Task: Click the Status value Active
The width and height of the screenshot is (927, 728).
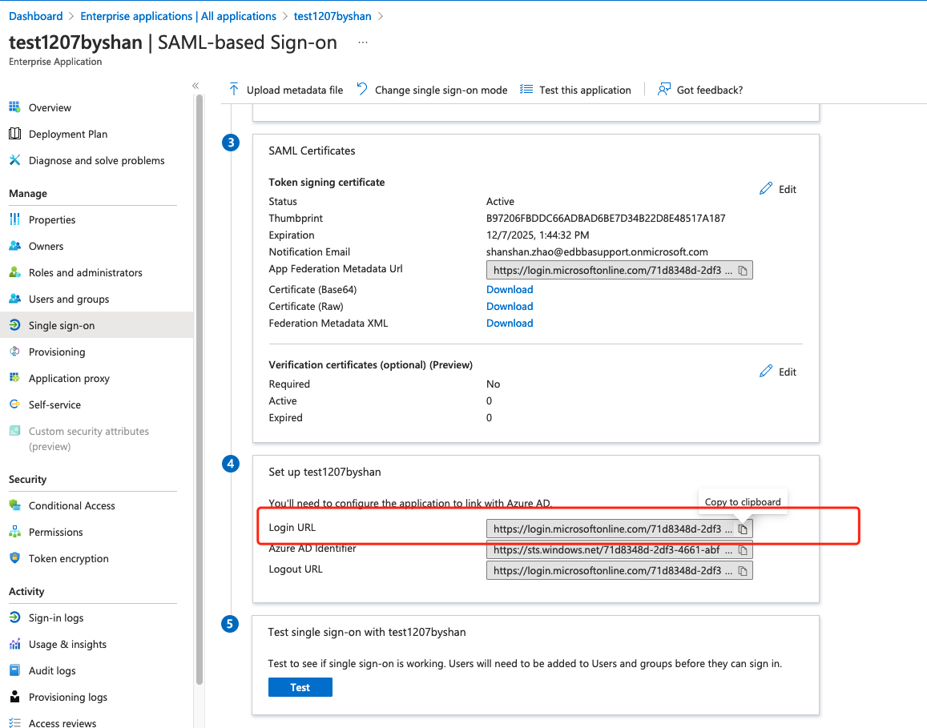Action: click(x=500, y=202)
